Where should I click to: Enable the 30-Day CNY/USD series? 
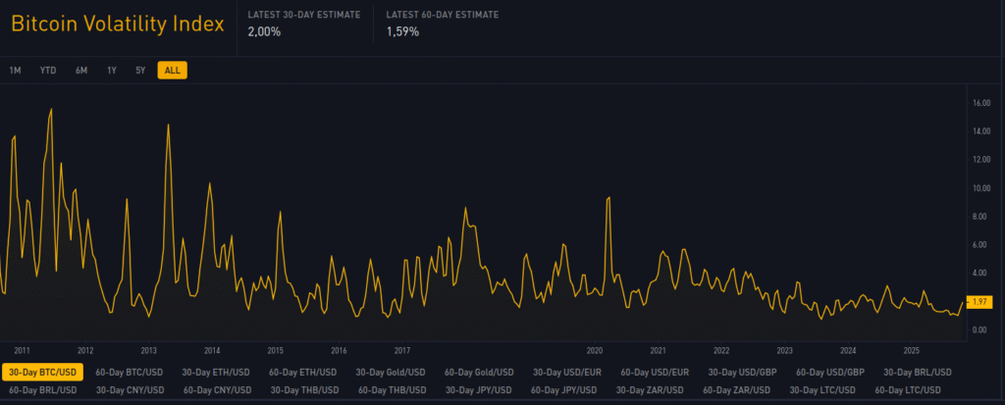[130, 390]
